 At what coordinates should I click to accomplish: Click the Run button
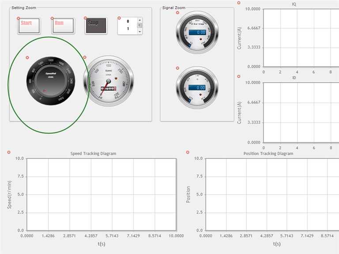[63, 26]
